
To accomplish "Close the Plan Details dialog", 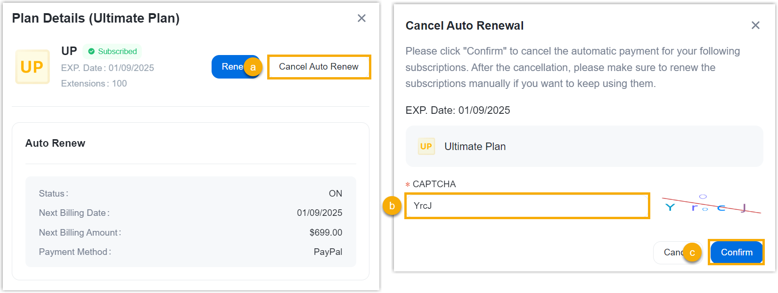I will click(x=361, y=18).
